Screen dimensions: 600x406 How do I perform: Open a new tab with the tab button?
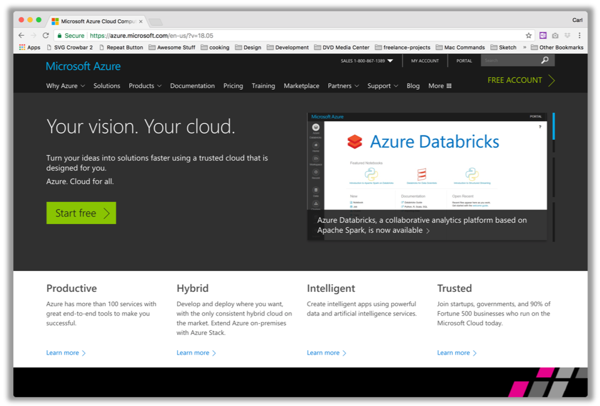point(156,22)
